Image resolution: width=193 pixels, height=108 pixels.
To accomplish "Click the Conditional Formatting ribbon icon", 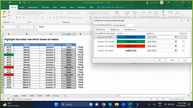I will pos(117,13).
